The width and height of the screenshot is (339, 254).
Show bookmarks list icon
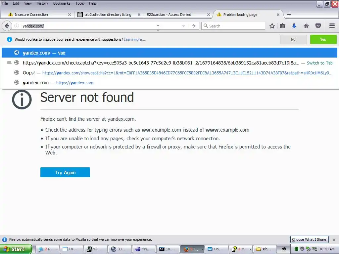click(282, 26)
